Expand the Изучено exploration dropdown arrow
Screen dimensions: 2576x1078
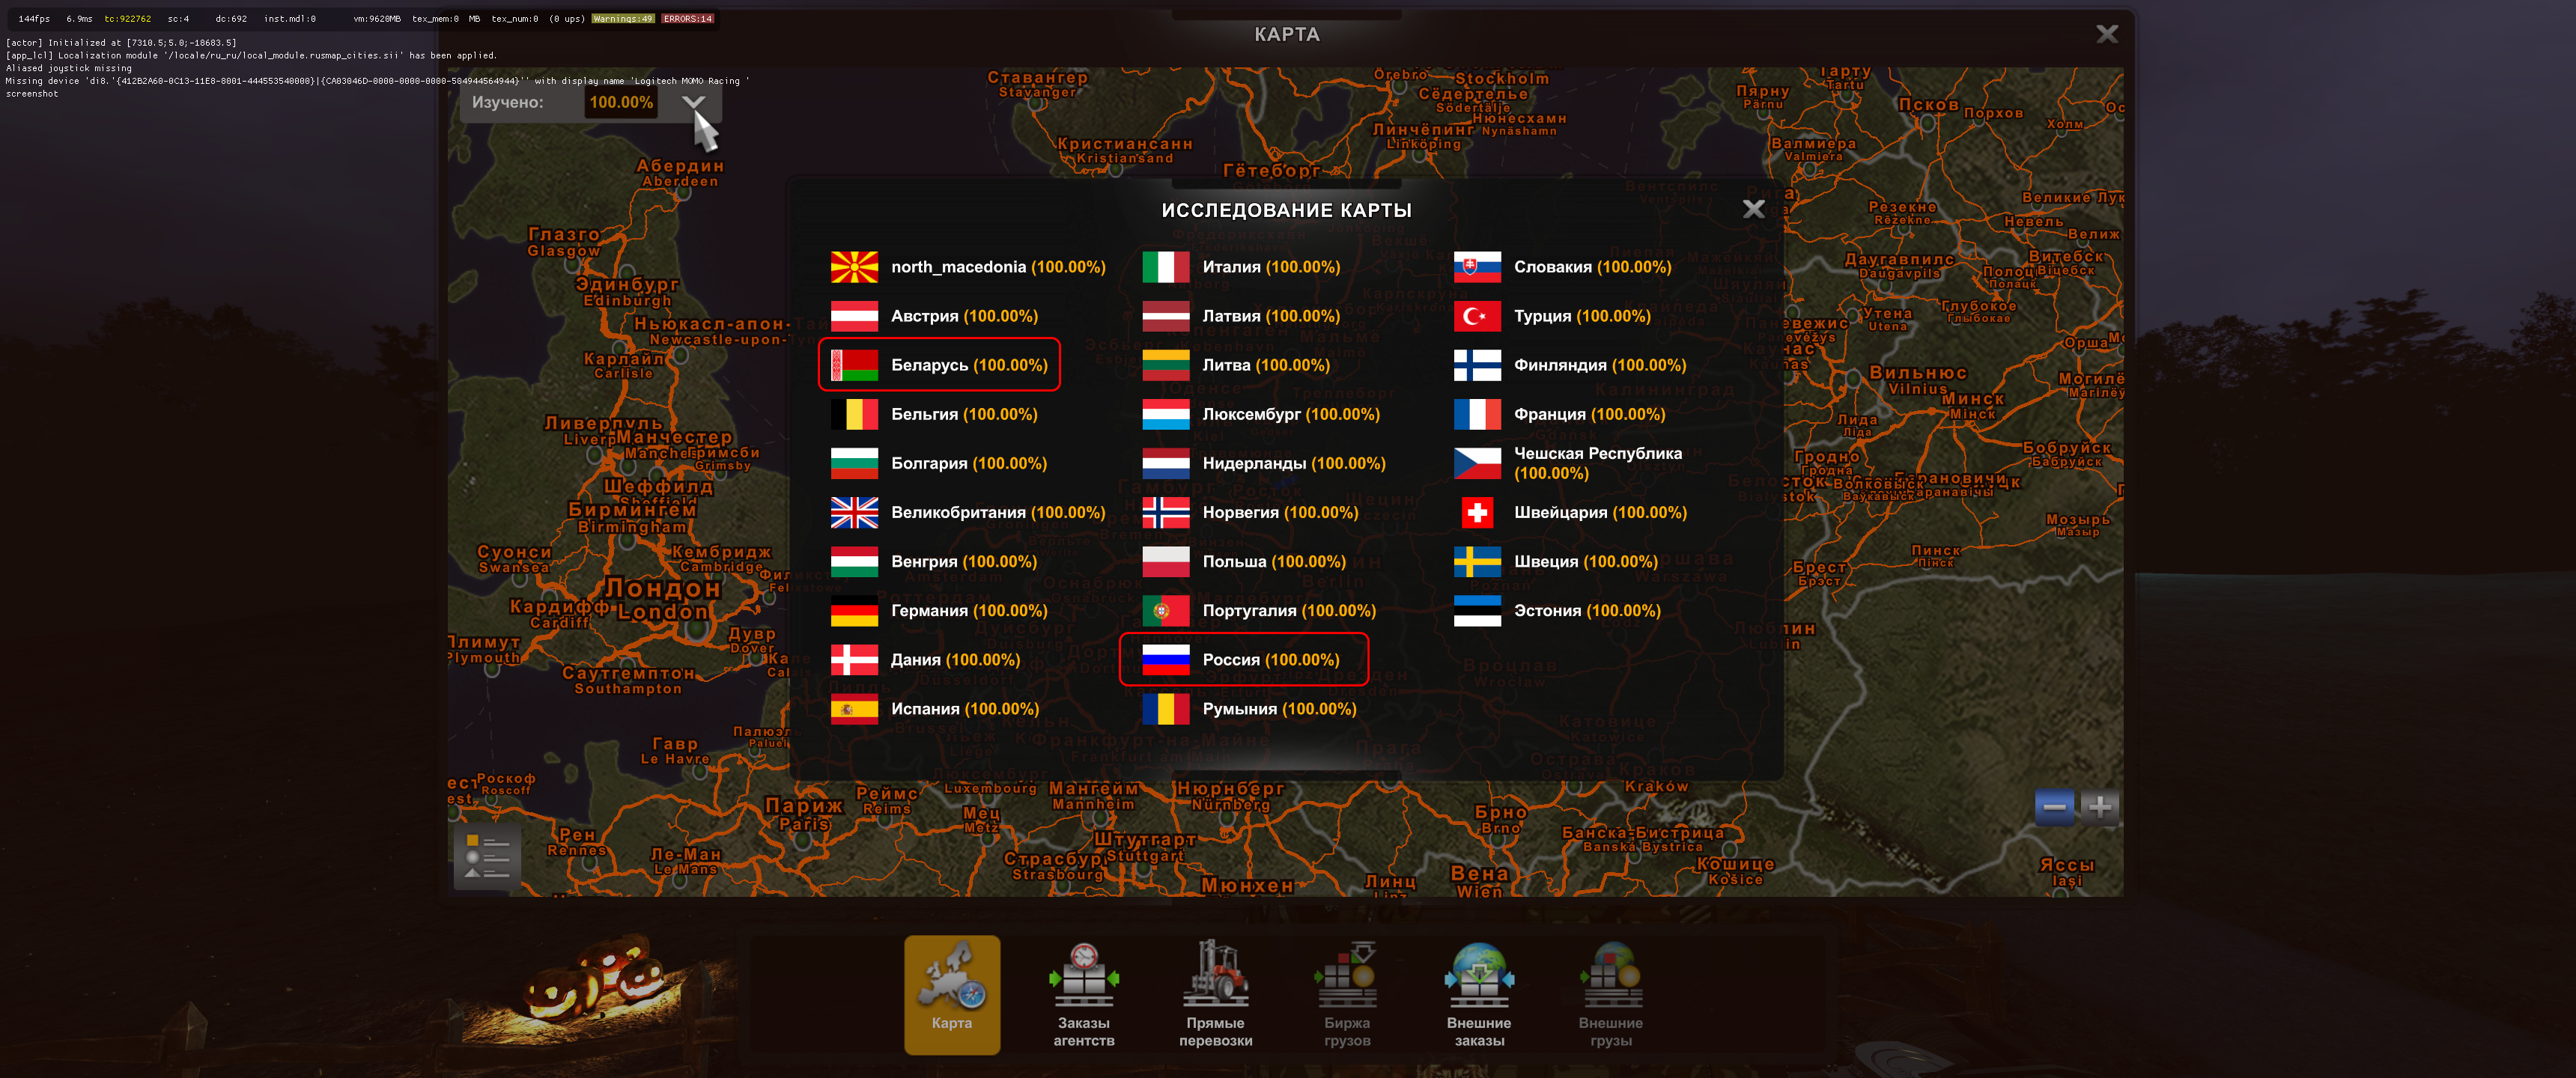coord(693,103)
